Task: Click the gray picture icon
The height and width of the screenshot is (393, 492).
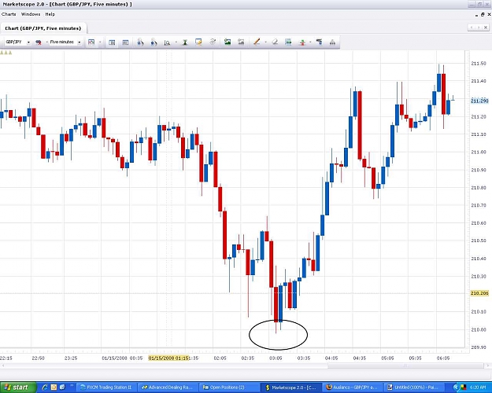Action: pos(241,42)
